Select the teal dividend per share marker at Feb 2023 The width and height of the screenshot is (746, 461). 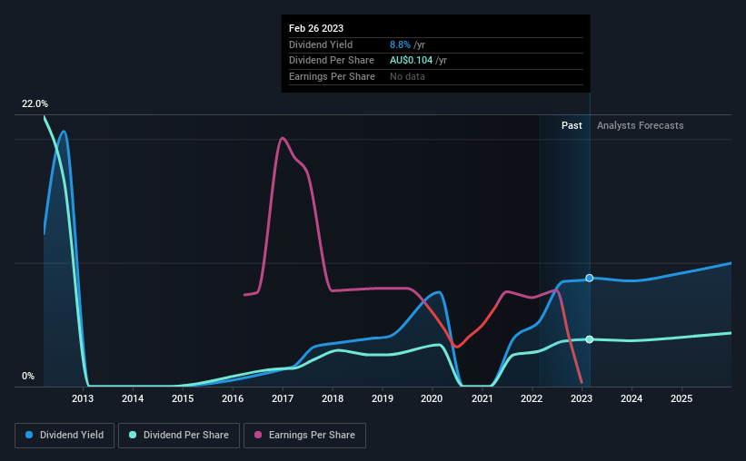click(x=590, y=339)
